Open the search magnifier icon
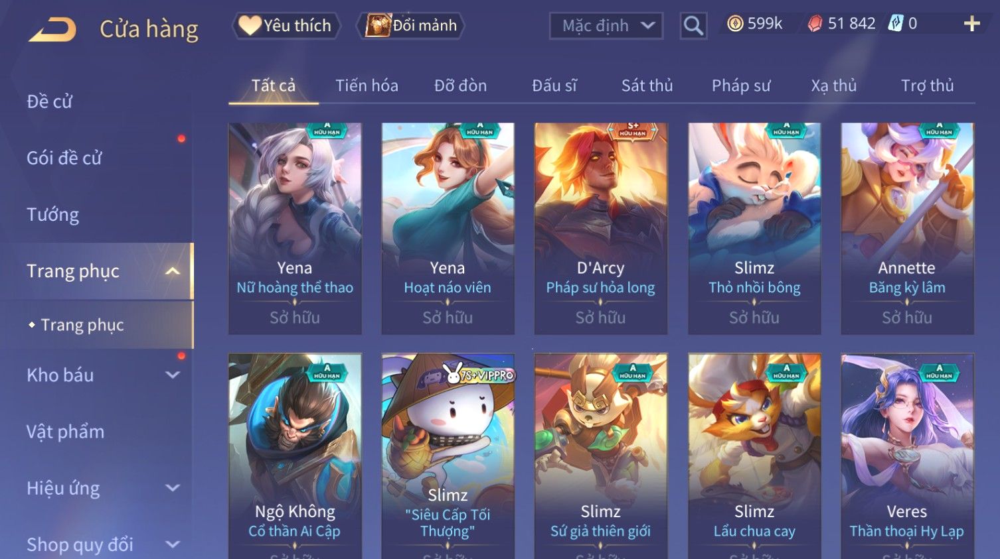 (693, 26)
